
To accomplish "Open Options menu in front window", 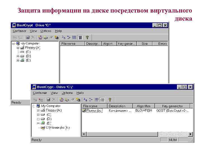I will point(67,93).
